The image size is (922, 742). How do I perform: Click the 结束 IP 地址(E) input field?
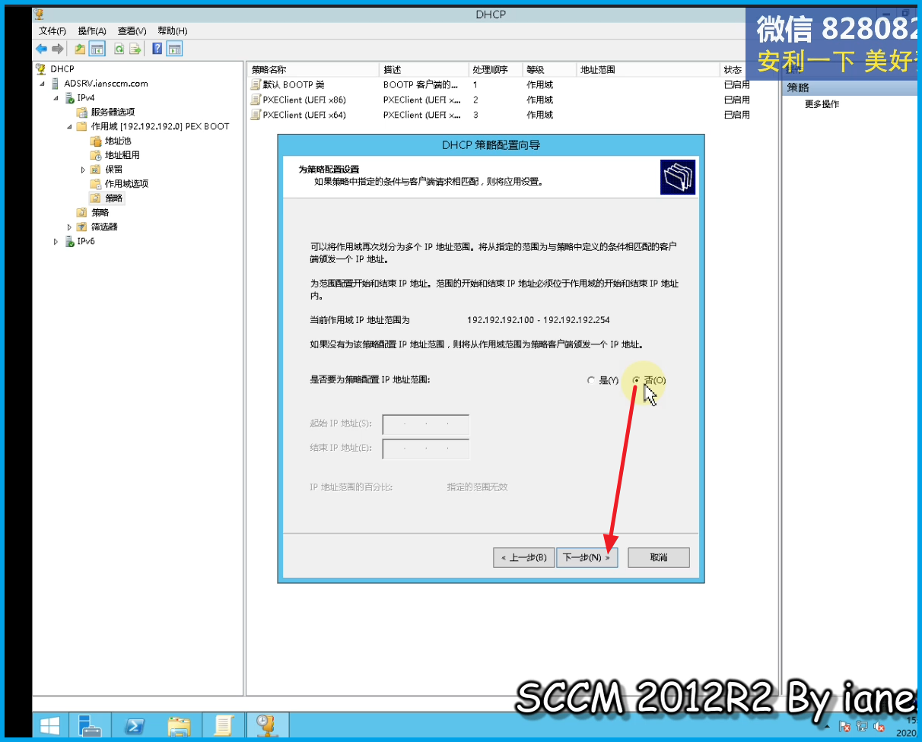[x=426, y=449]
